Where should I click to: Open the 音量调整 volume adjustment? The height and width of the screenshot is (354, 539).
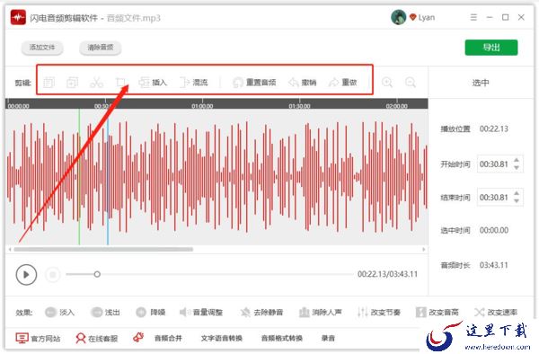pyautogui.click(x=201, y=312)
